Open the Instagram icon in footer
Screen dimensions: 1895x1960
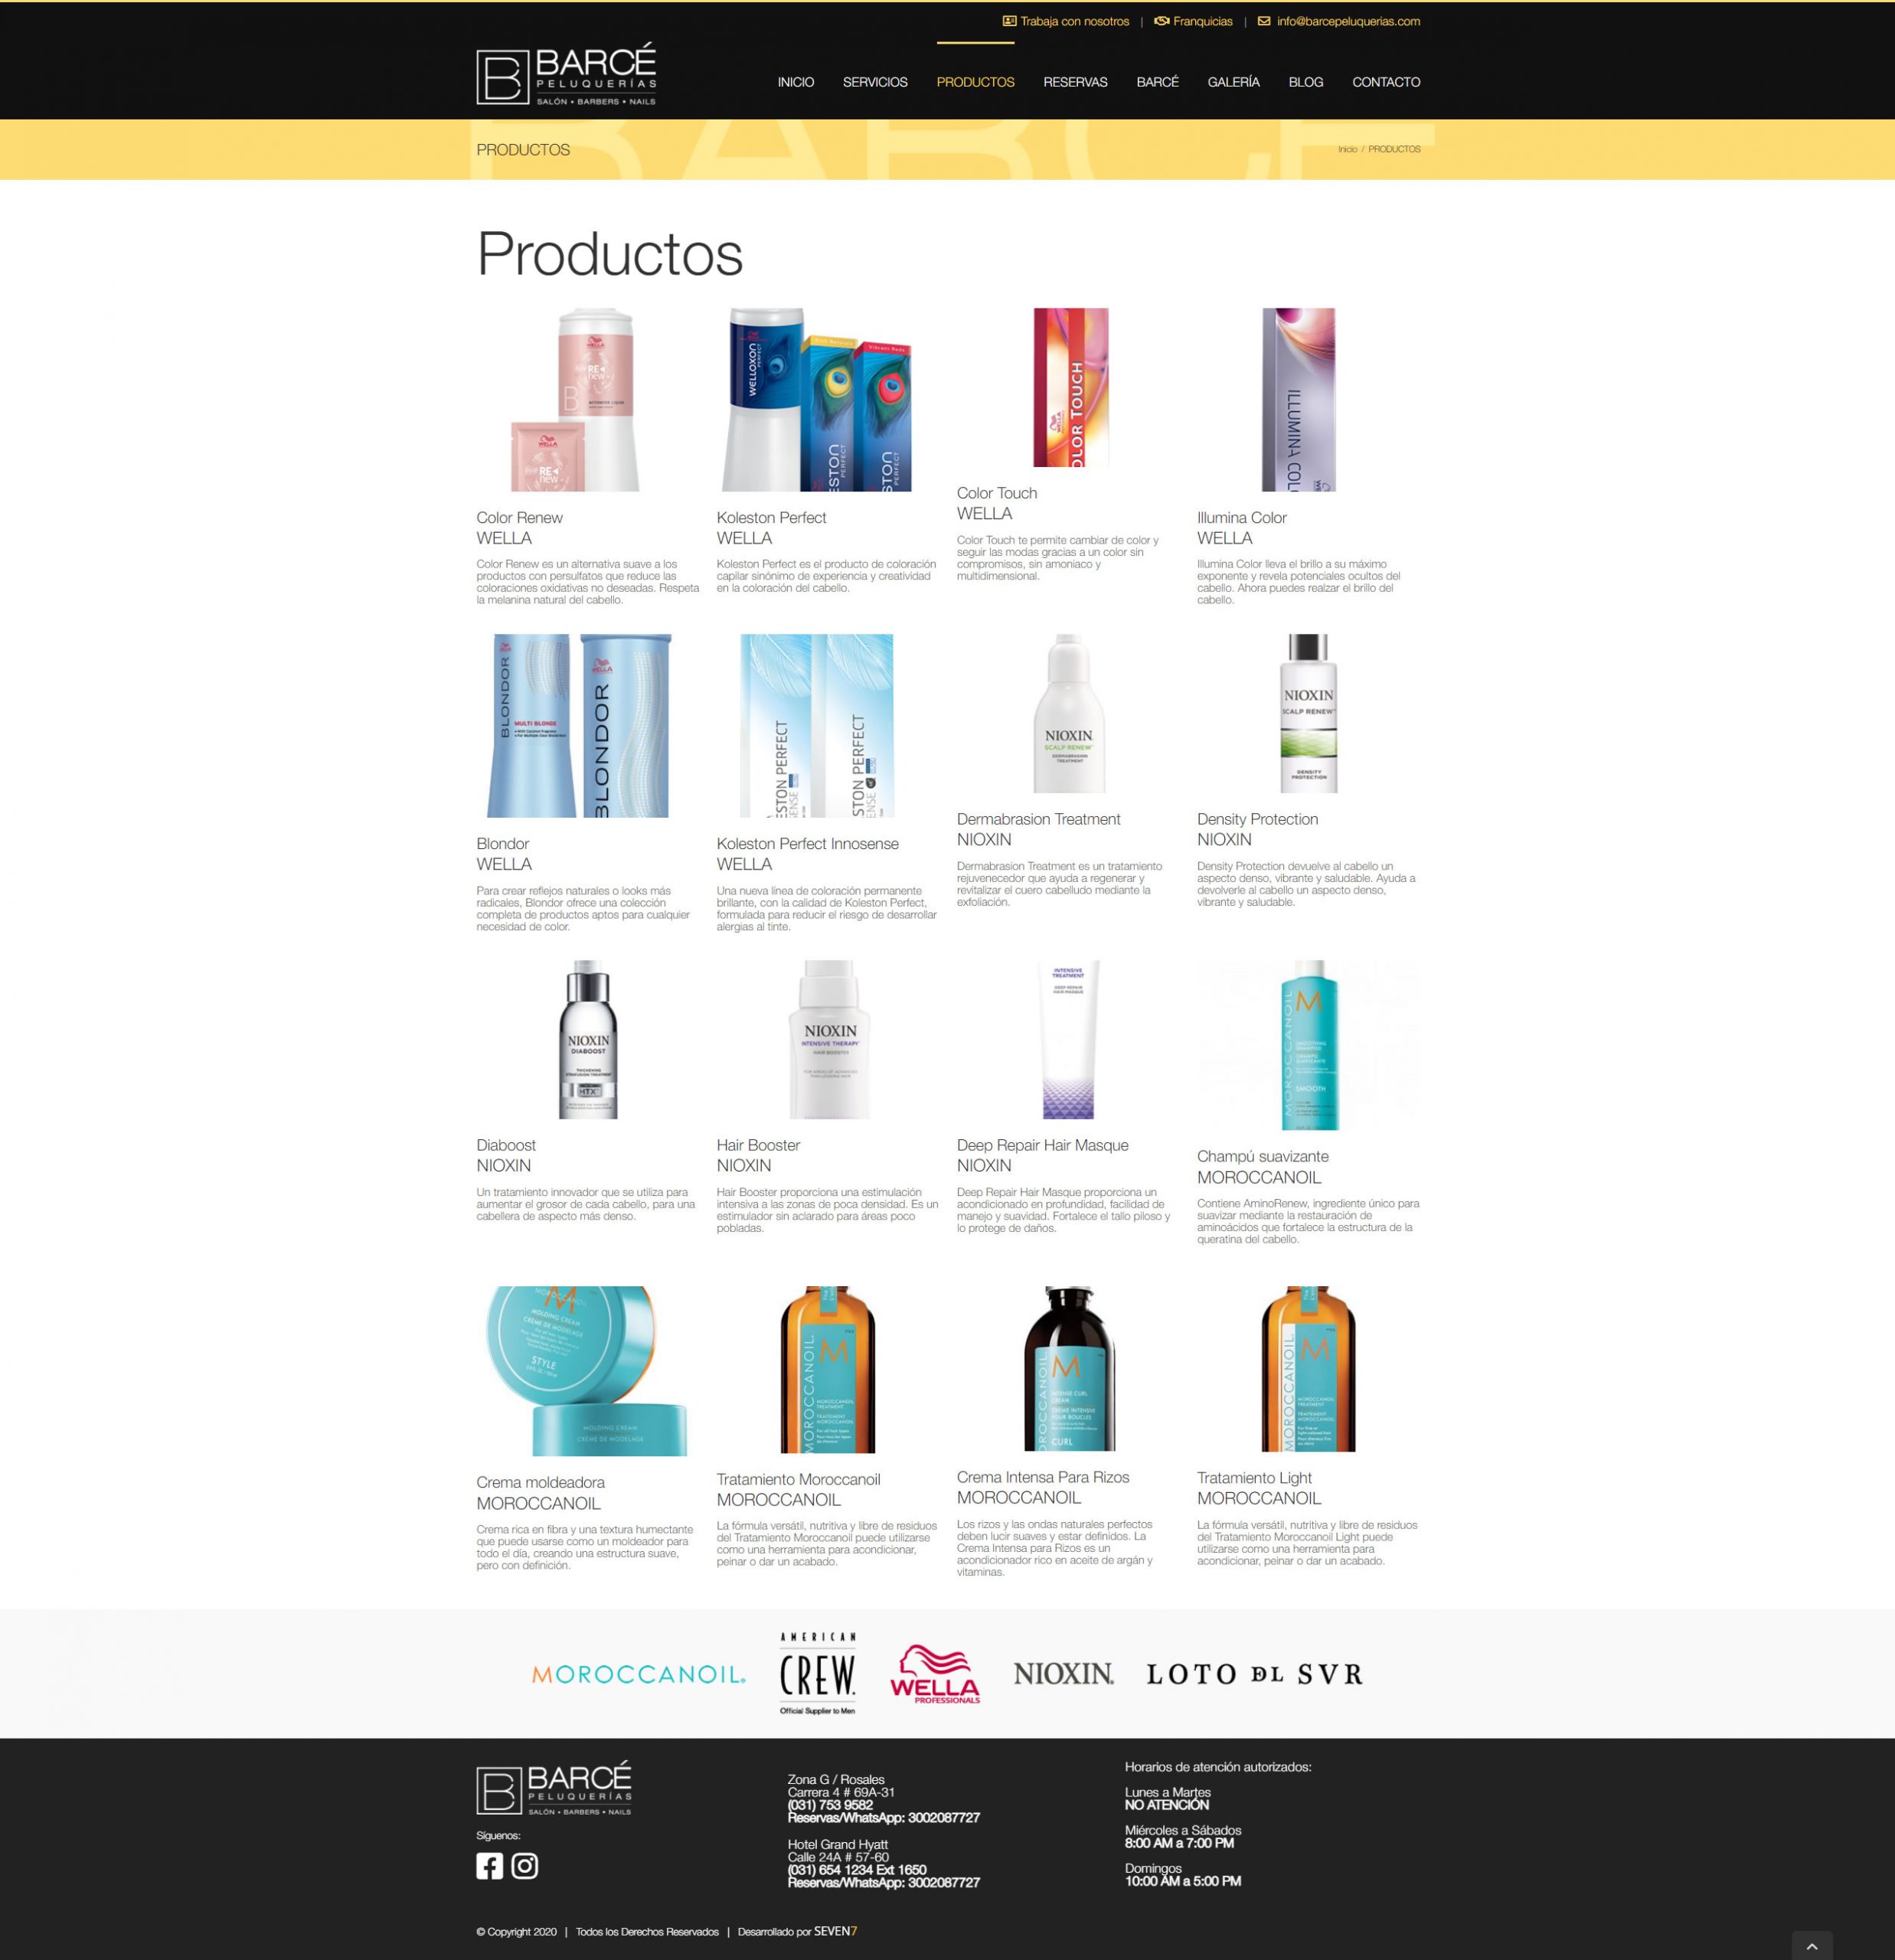pos(525,1866)
